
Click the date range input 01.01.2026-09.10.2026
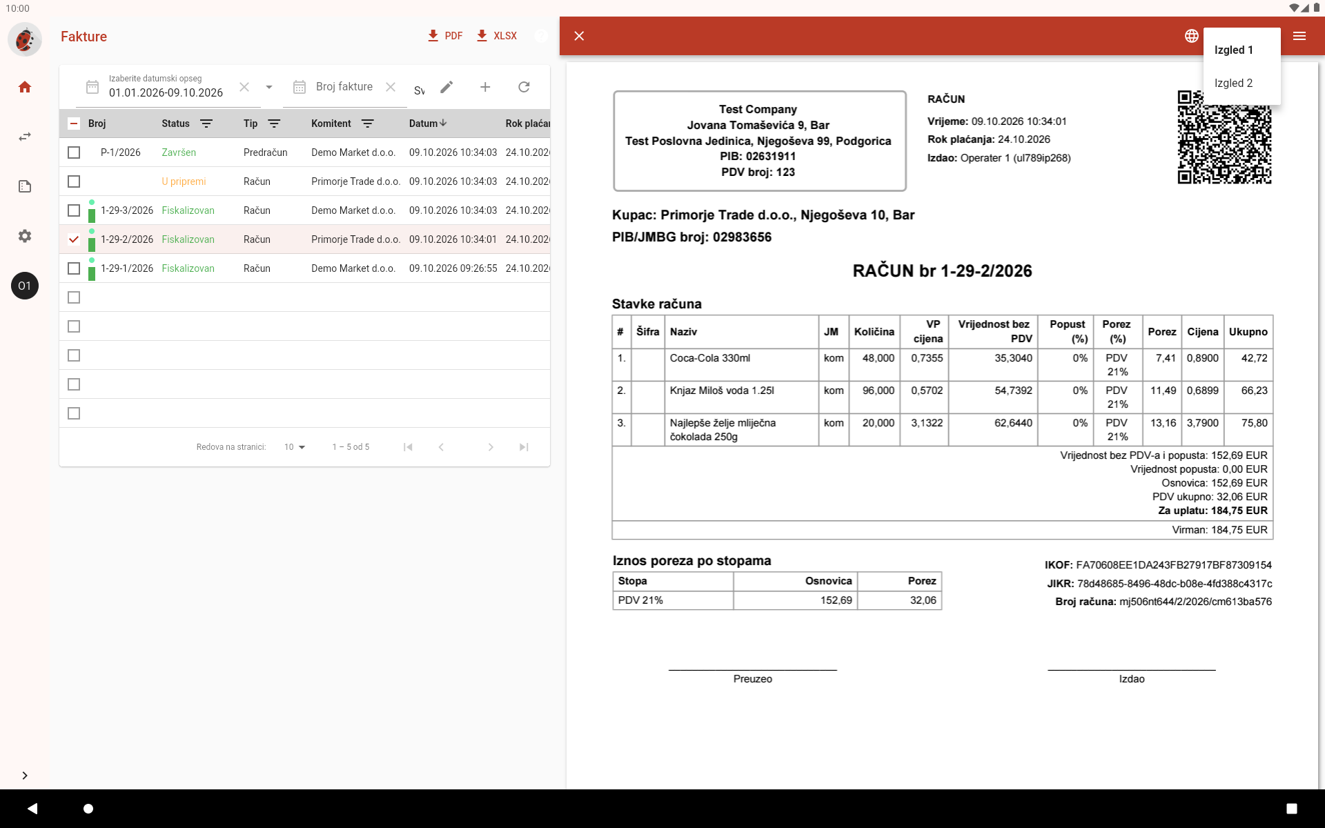(x=166, y=92)
